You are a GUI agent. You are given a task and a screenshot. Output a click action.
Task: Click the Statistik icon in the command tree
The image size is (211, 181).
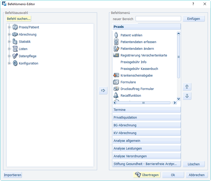click(x=15, y=42)
